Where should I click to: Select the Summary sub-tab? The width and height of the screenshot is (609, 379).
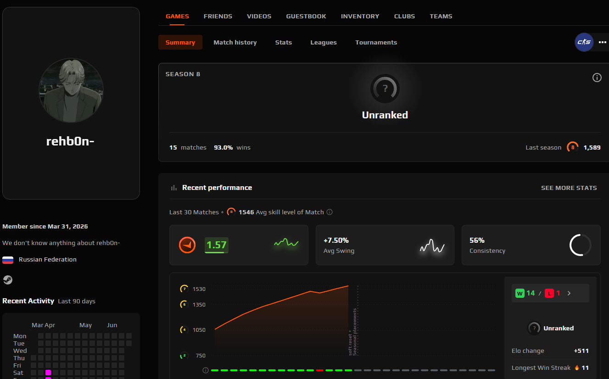[x=180, y=42]
